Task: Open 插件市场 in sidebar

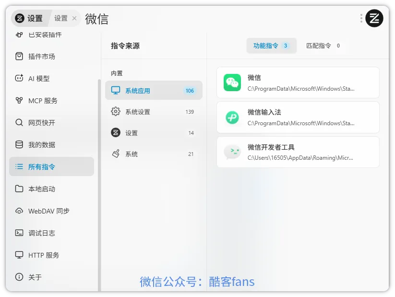Action: point(52,56)
